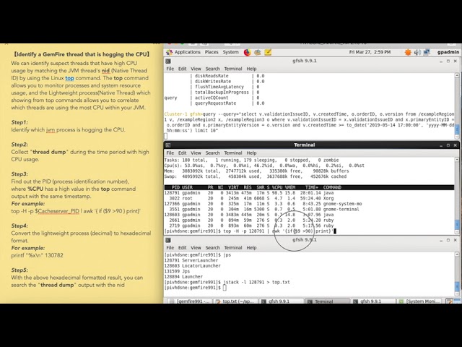Click the gpadmin user menu
The height and width of the screenshot is (347, 462).
[448, 52]
